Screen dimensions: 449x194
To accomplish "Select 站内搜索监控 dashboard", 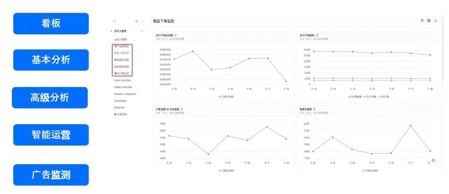I will click(x=121, y=66).
